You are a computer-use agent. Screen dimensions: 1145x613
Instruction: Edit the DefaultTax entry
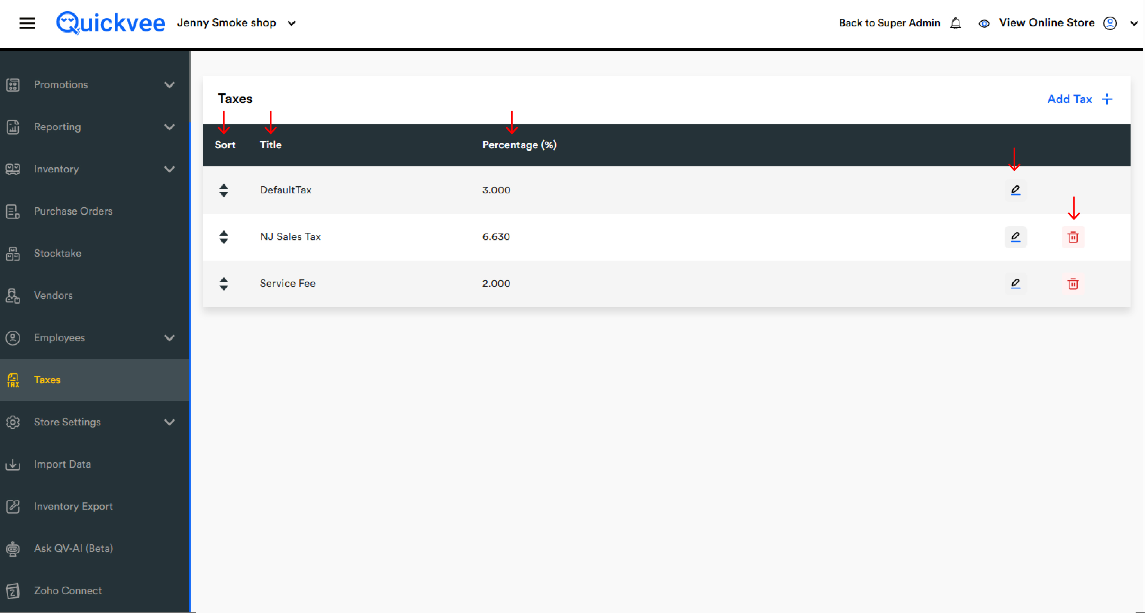coord(1015,190)
